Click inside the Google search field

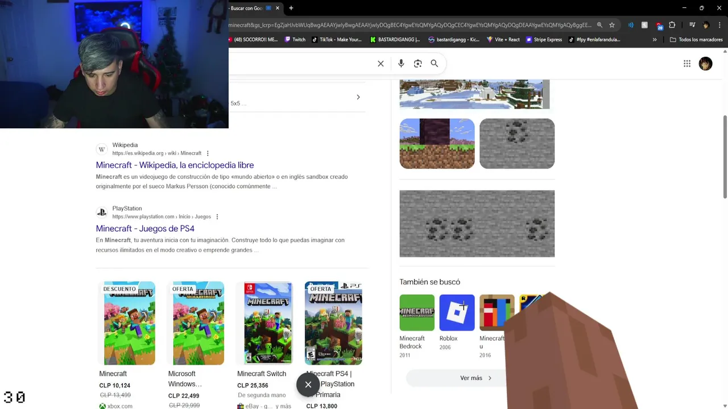coord(301,64)
